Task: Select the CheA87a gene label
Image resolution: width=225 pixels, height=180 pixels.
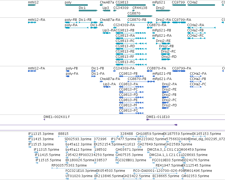Action: tap(107, 2)
